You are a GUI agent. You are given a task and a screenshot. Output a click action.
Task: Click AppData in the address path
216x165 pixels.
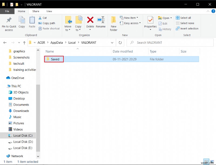tap(56, 43)
